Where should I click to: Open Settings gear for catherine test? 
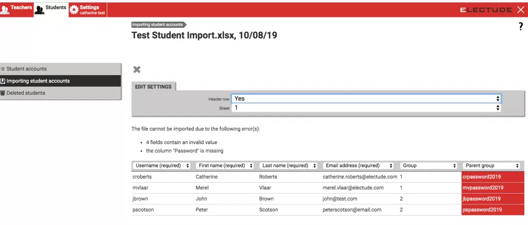pyautogui.click(x=74, y=10)
